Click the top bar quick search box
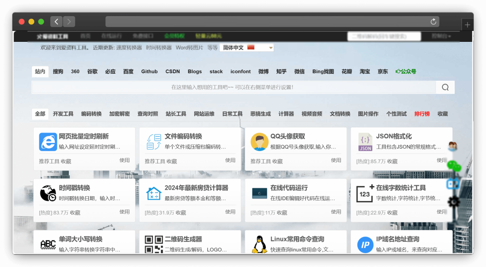Screen dimensions: 486x267 (x=384, y=36)
